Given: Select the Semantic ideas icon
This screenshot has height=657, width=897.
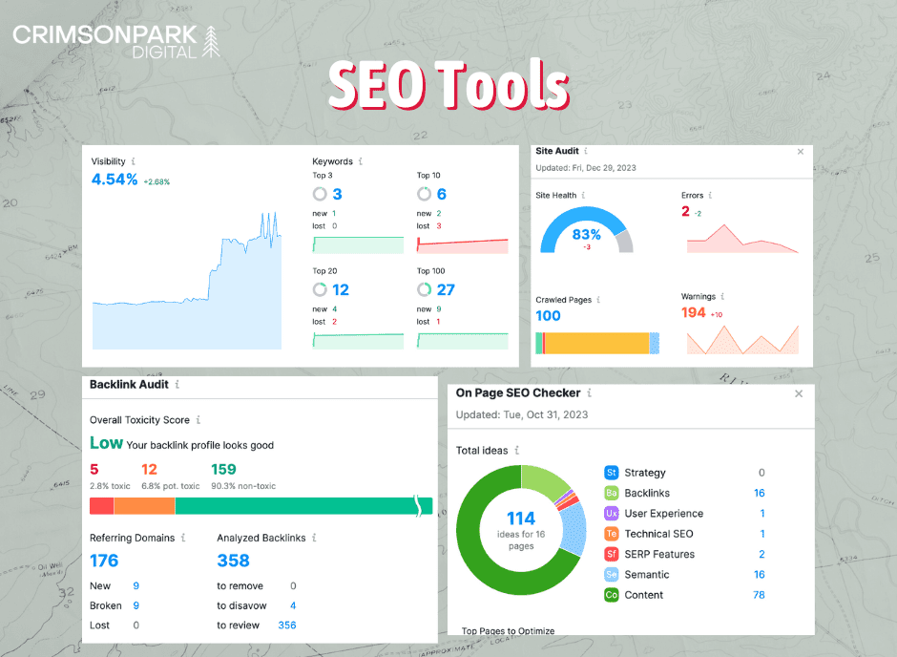Looking at the screenshot, I should (611, 574).
